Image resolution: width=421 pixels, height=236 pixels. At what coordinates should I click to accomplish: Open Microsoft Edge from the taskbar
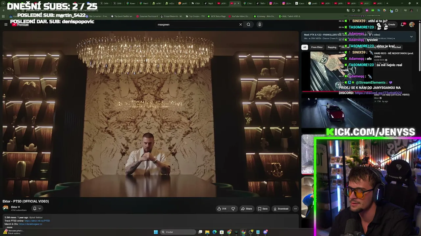click(x=214, y=232)
